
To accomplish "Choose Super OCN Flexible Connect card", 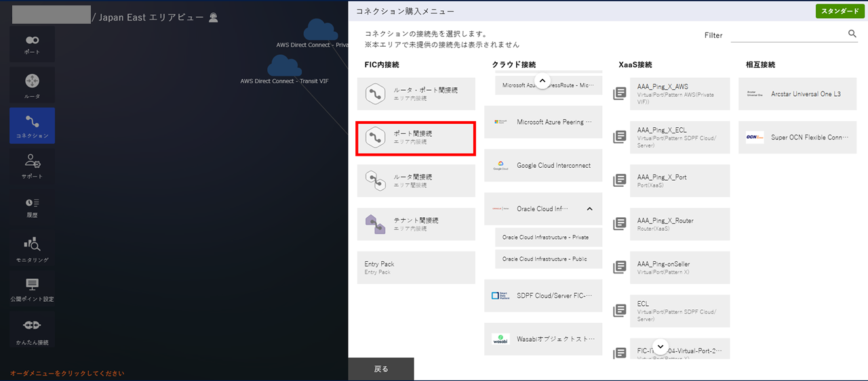I will coord(797,137).
